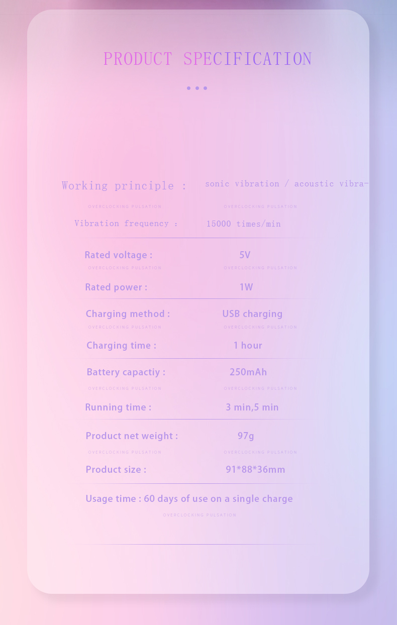This screenshot has height=625, width=397.
Task: Click the PRODUCT SPECIFICATION heading
Action: coord(208,59)
